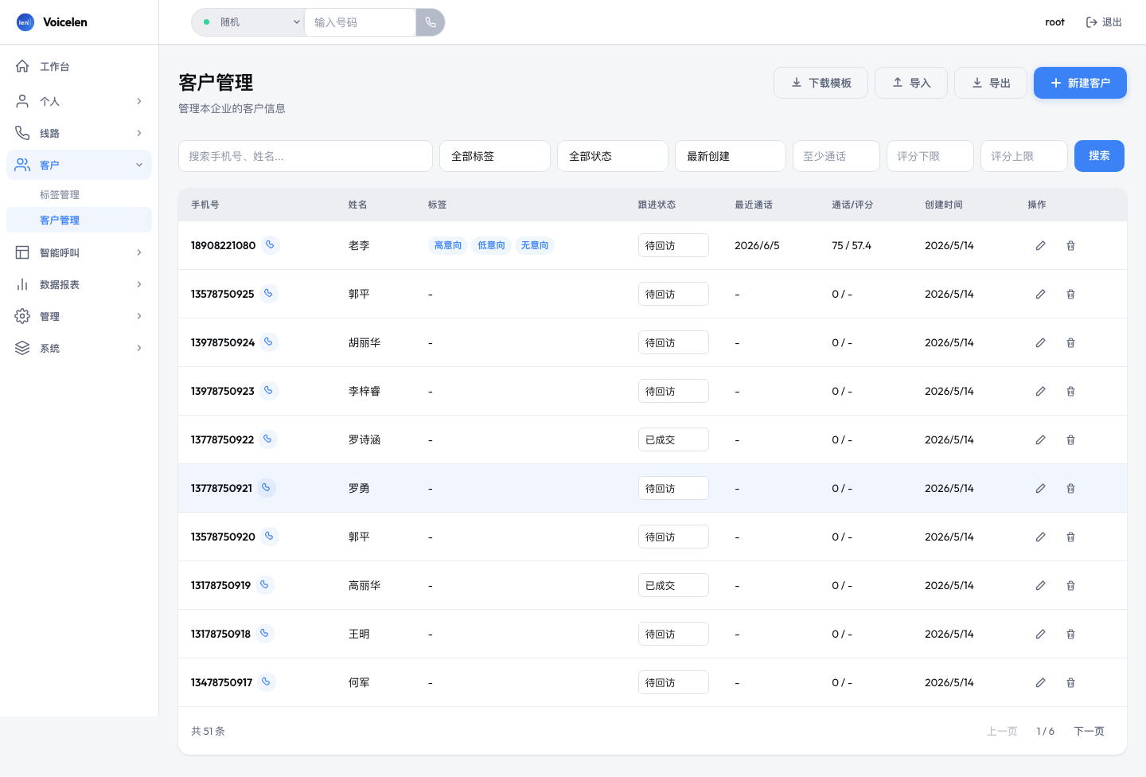Click the 低意向 tag on 老李
1146x777 pixels.
point(491,245)
